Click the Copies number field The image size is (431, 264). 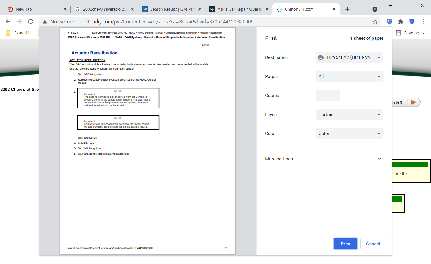pos(328,96)
